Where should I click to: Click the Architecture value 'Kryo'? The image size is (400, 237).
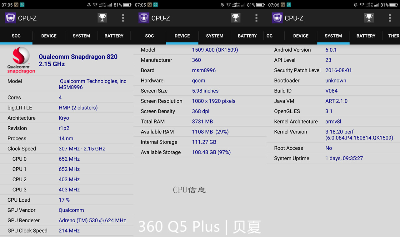tap(64, 118)
